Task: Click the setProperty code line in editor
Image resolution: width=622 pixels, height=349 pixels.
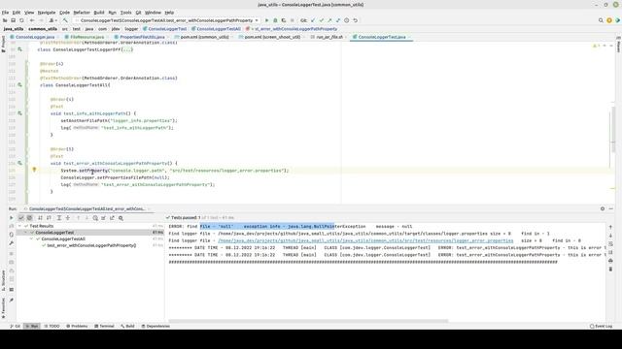Action: [x=175, y=171]
